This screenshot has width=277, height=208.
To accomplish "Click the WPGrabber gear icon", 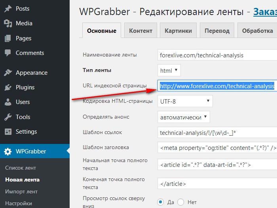I will (x=8, y=151).
